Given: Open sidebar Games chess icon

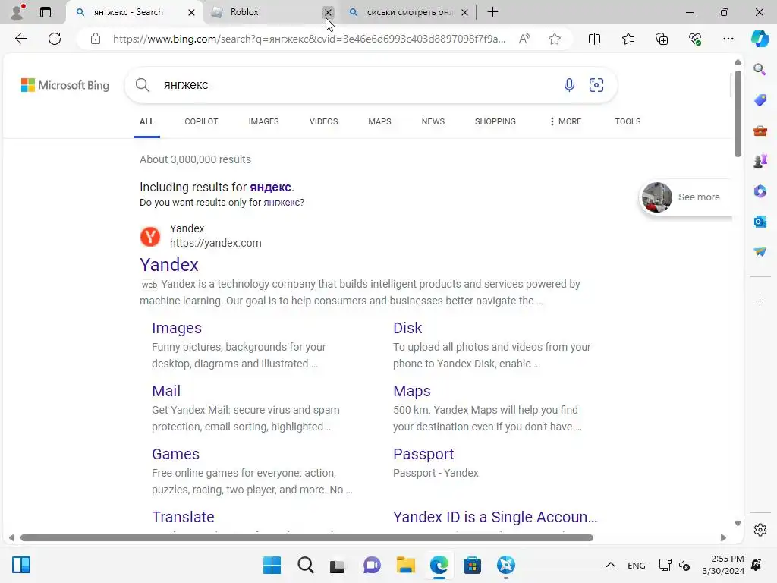Looking at the screenshot, I should pyautogui.click(x=760, y=161).
